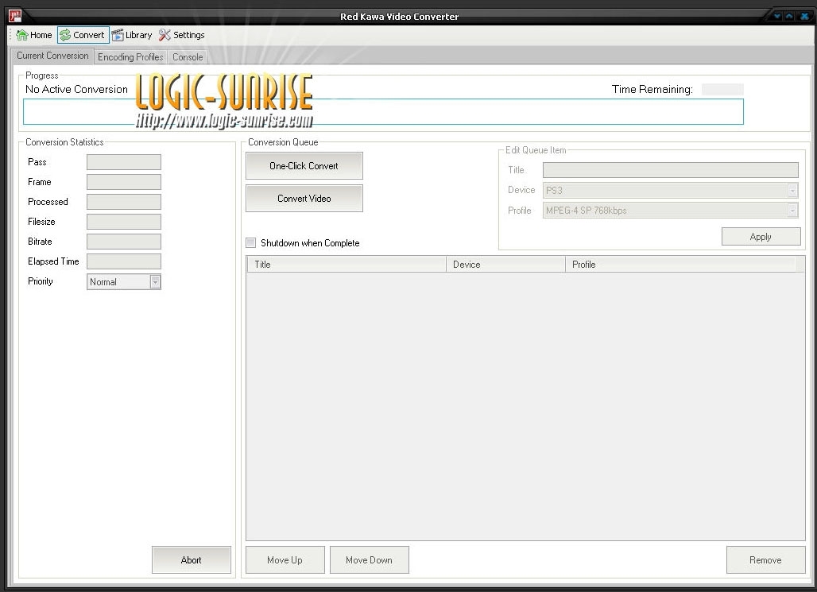Click the One-Click Convert button
Viewport: 817px width, 592px height.
pos(304,166)
